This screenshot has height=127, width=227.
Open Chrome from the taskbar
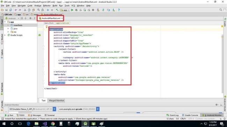(53, 124)
